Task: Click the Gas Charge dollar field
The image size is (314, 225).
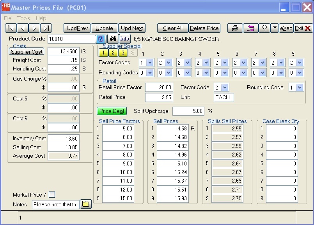Action: click(64, 87)
